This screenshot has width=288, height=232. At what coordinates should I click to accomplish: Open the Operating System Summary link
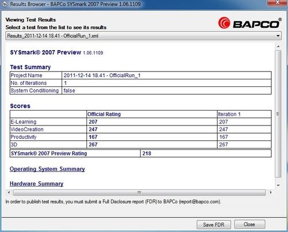[47, 169]
